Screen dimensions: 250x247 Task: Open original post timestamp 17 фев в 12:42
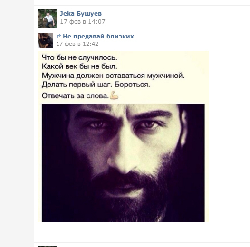77,44
